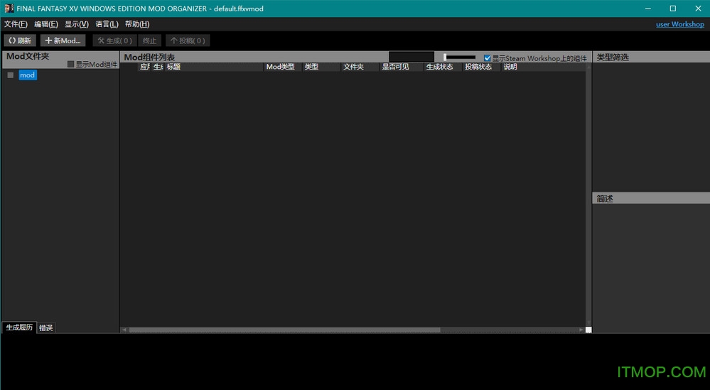Viewport: 710px width, 390px height.
Task: Sort by the 投稿状态 column header
Action: (482, 67)
